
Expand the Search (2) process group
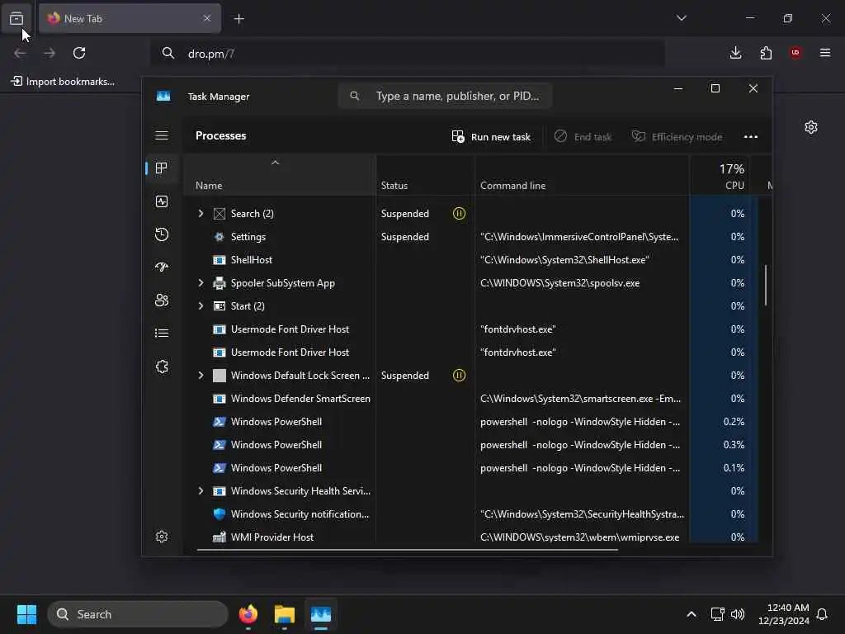[x=201, y=214]
